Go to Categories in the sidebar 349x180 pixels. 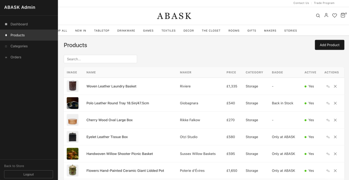pyautogui.click(x=19, y=46)
